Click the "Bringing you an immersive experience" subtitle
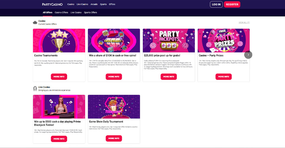Screen dimensions: 285x148 point(54,90)
